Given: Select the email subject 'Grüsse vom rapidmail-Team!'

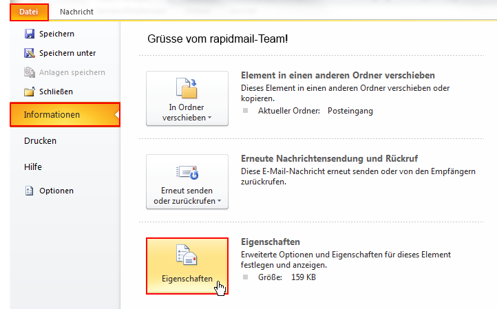Looking at the screenshot, I should click(218, 39).
